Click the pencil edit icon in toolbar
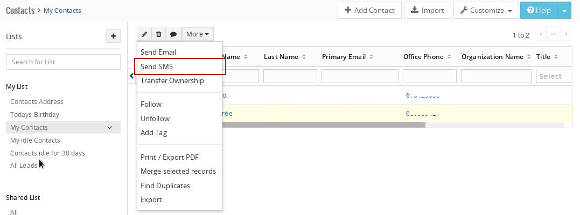 [x=144, y=34]
